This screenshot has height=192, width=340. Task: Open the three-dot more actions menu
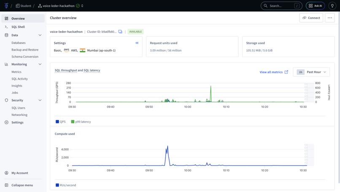coord(329,18)
